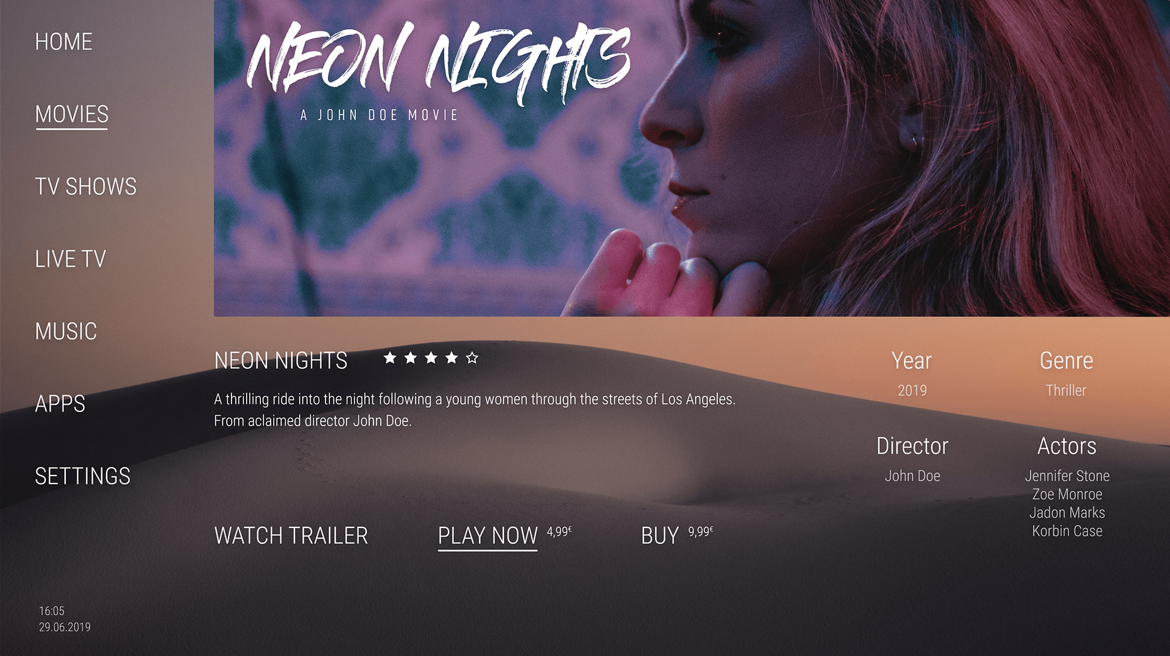The image size is (1170, 656).
Task: Click the Neon Nights banner image
Action: [x=692, y=158]
